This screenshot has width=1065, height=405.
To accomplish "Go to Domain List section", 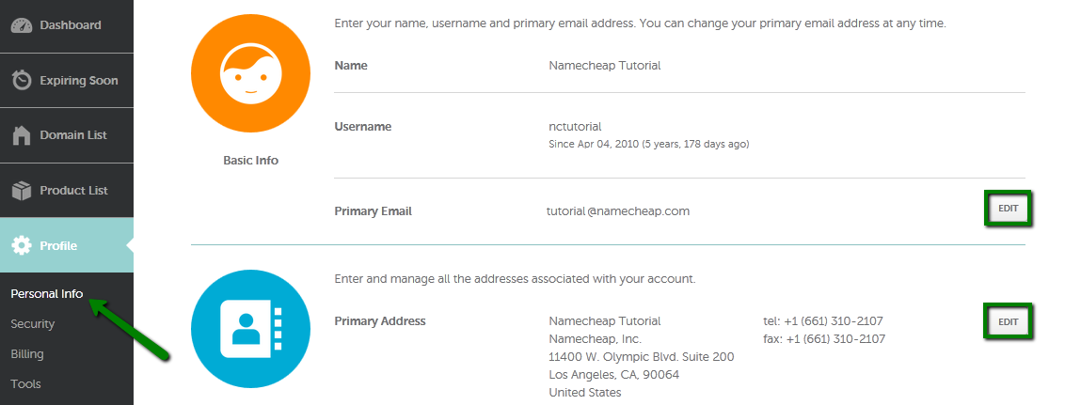I will [67, 135].
